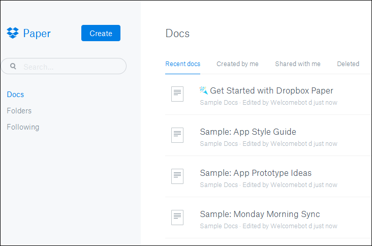
Task: Open the Docs sidebar section
Action: (15, 95)
